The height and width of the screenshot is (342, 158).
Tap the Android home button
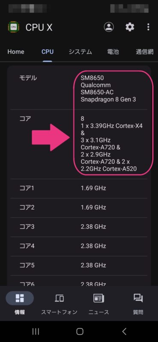click(x=80, y=332)
